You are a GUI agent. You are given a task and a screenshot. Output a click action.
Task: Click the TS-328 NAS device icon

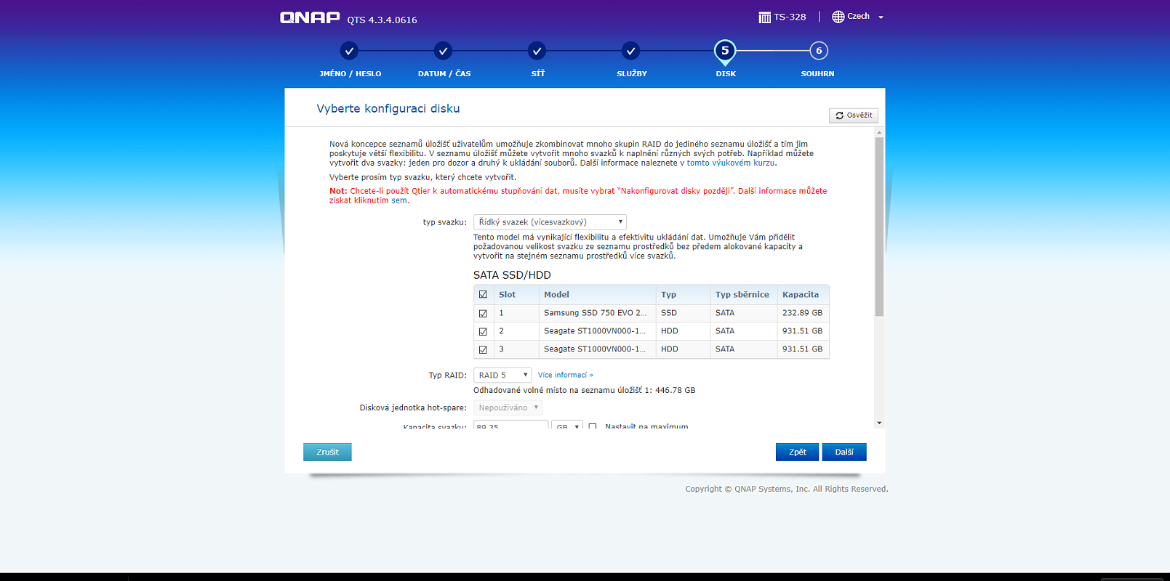764,17
